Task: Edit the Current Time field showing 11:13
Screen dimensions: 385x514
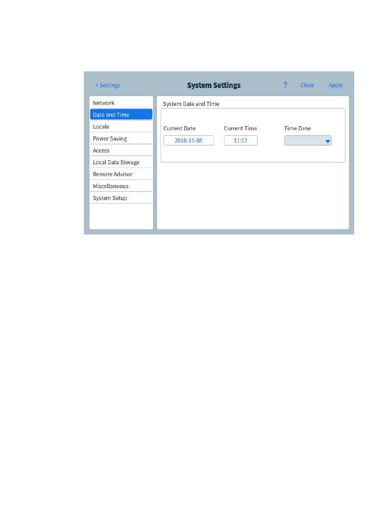Action: pos(240,140)
